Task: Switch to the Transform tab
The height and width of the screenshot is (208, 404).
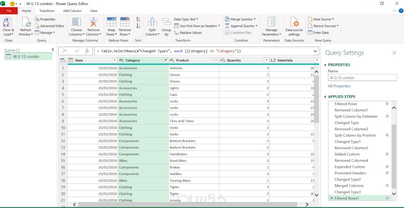Action: [47, 11]
